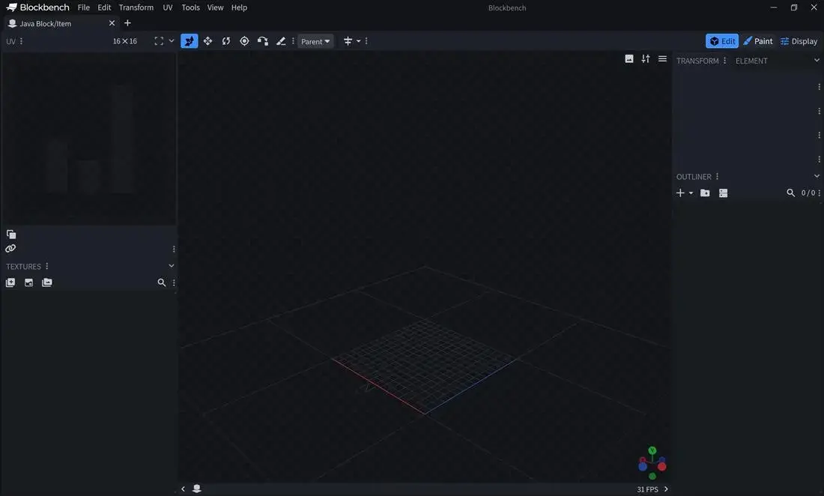Viewport: 824px width, 496px height.
Task: Open the File menu
Action: pyautogui.click(x=84, y=7)
